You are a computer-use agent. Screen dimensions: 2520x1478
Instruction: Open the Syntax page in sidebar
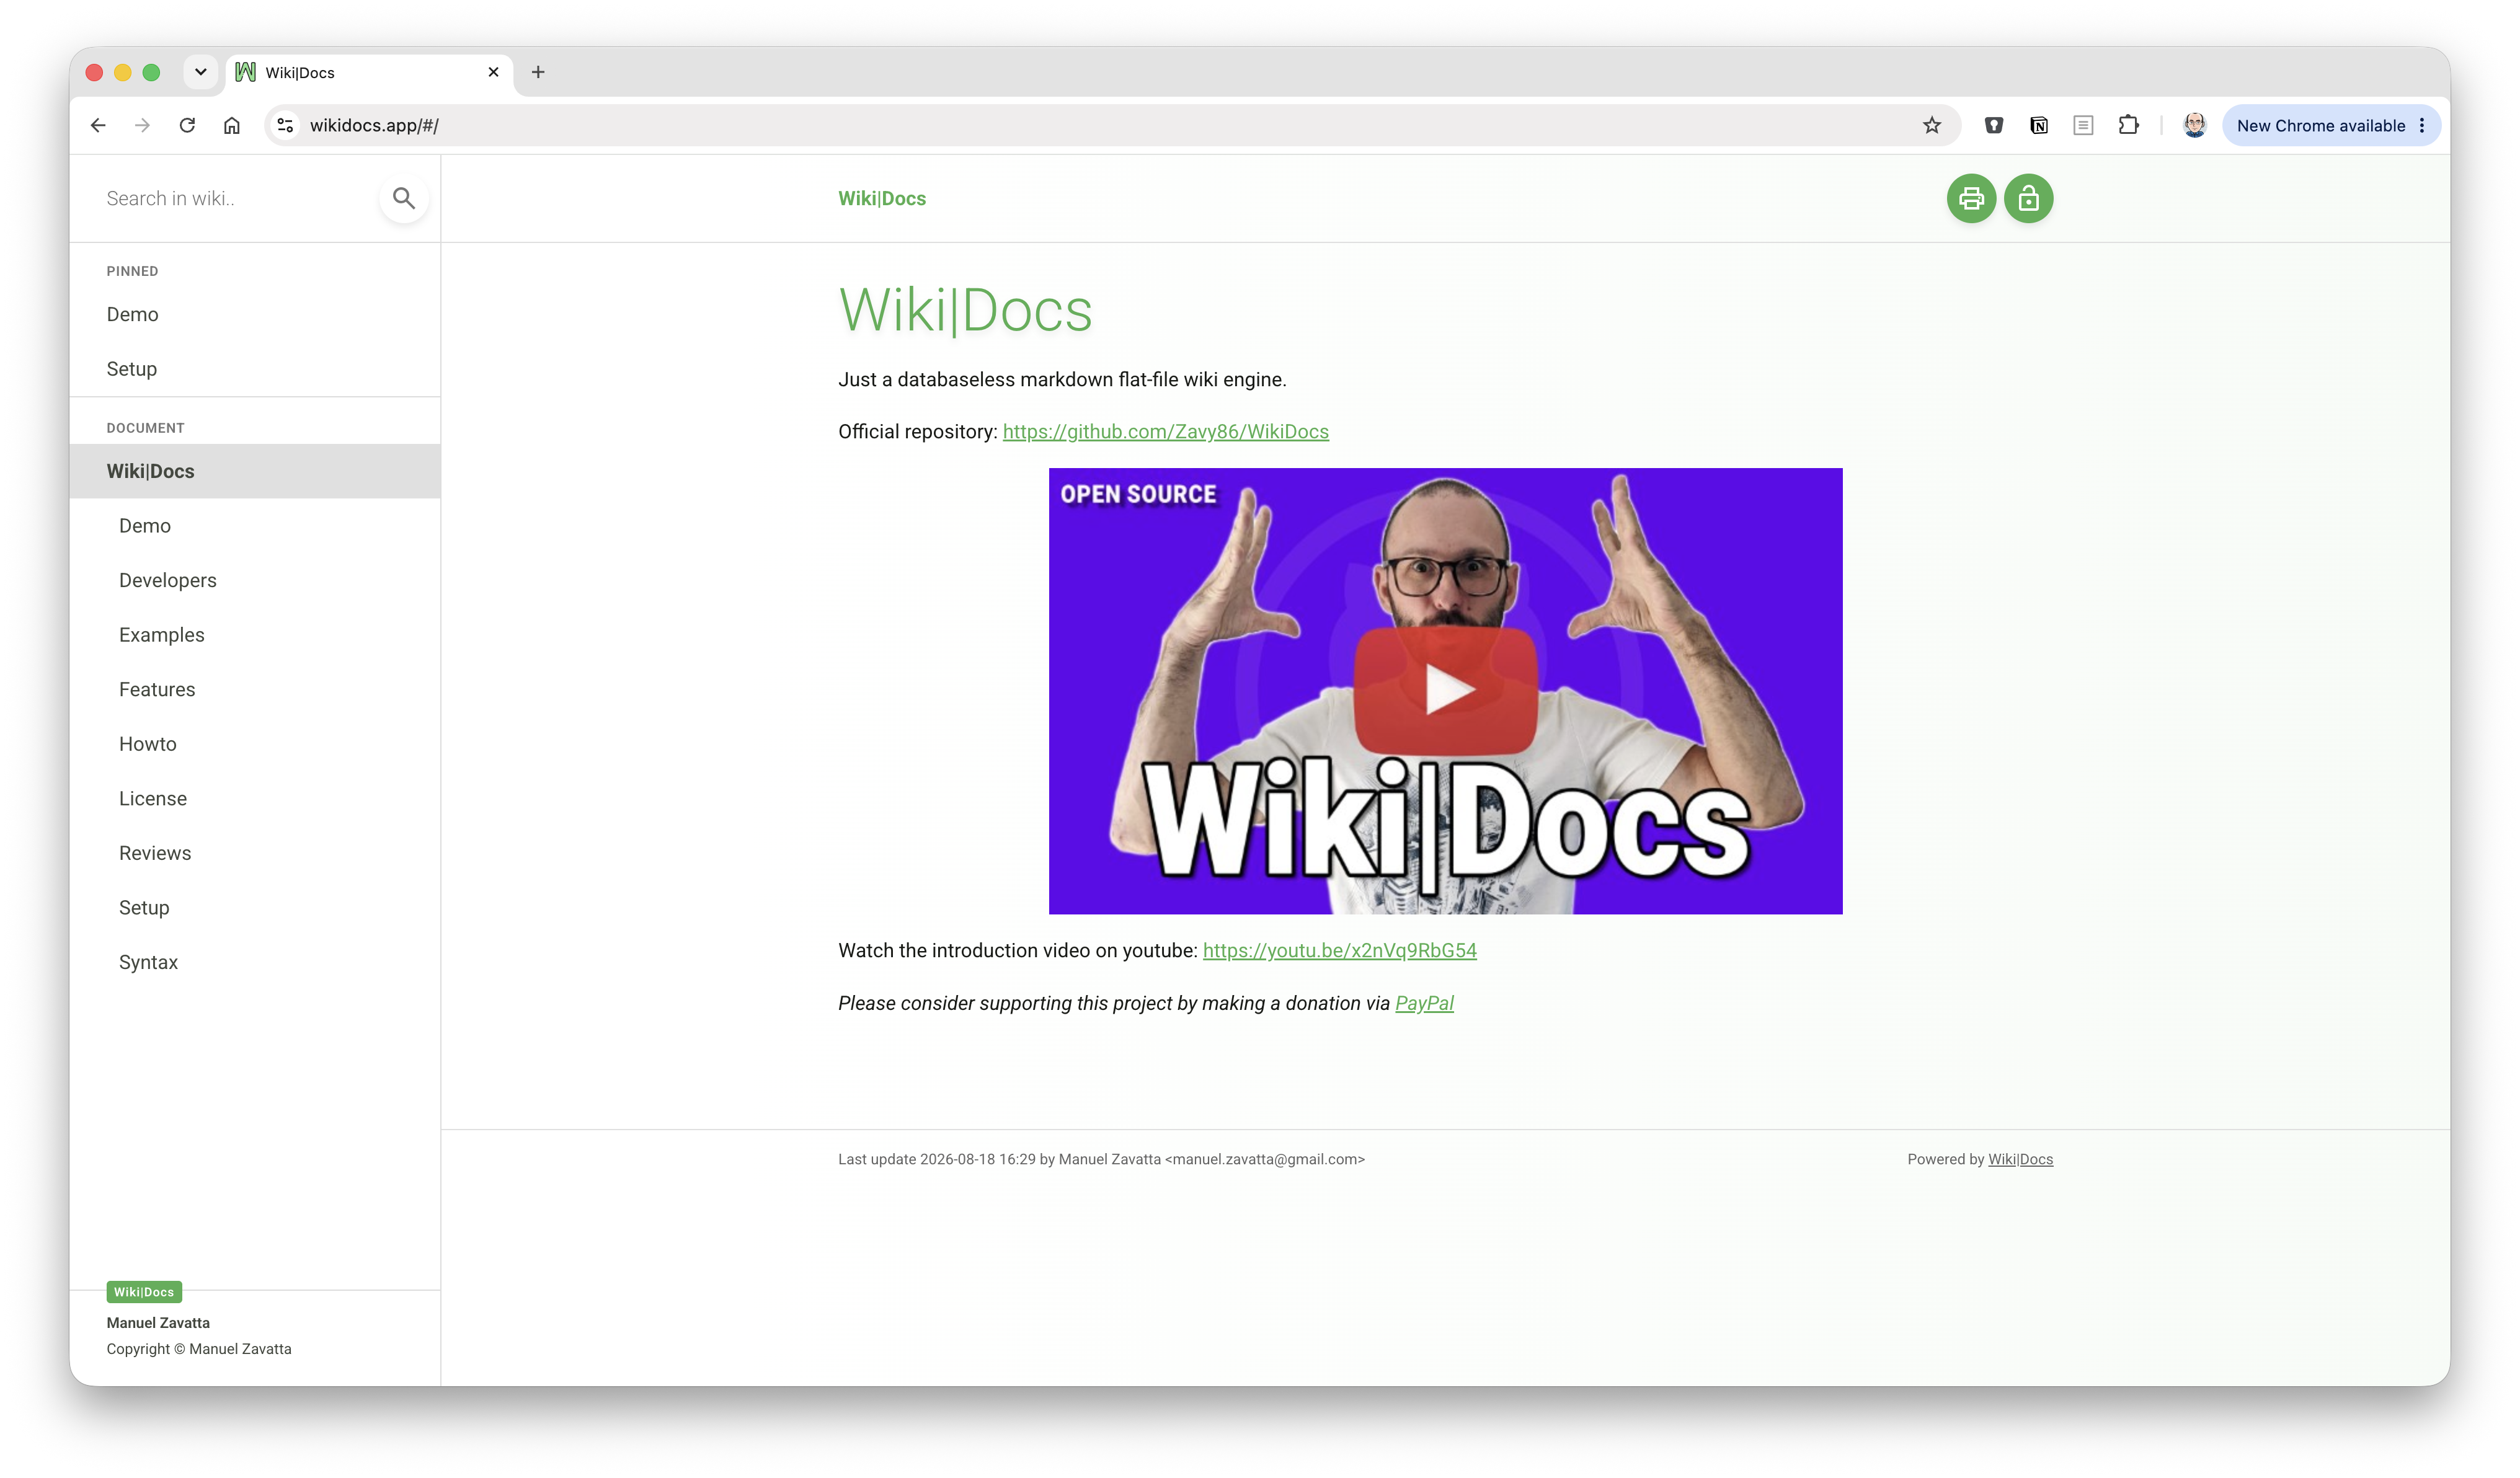click(x=255, y=962)
